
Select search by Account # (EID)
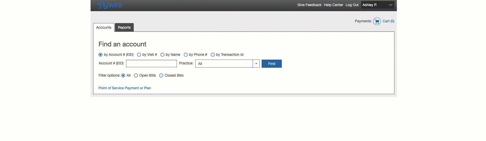(x=101, y=55)
